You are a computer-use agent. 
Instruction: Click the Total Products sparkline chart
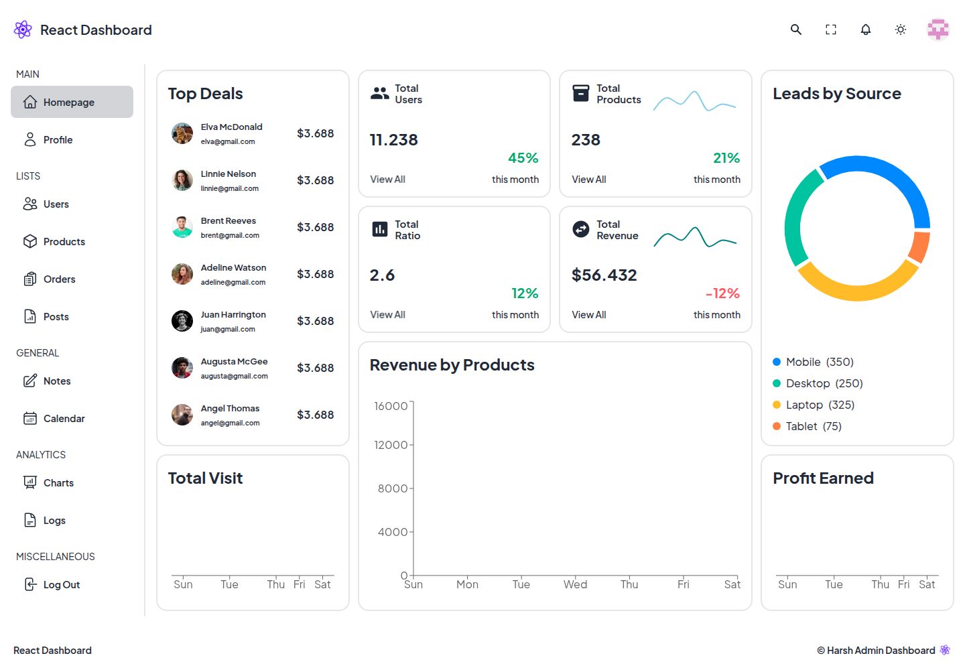click(695, 102)
